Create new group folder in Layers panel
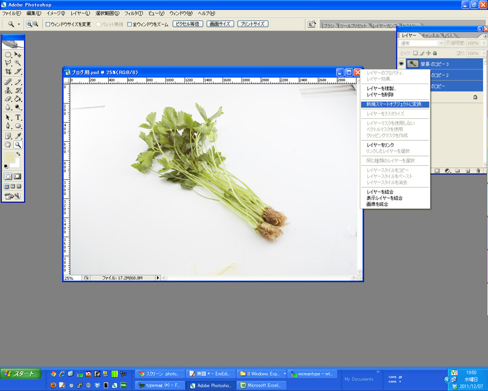Image resolution: width=488 pixels, height=391 pixels. point(457,171)
